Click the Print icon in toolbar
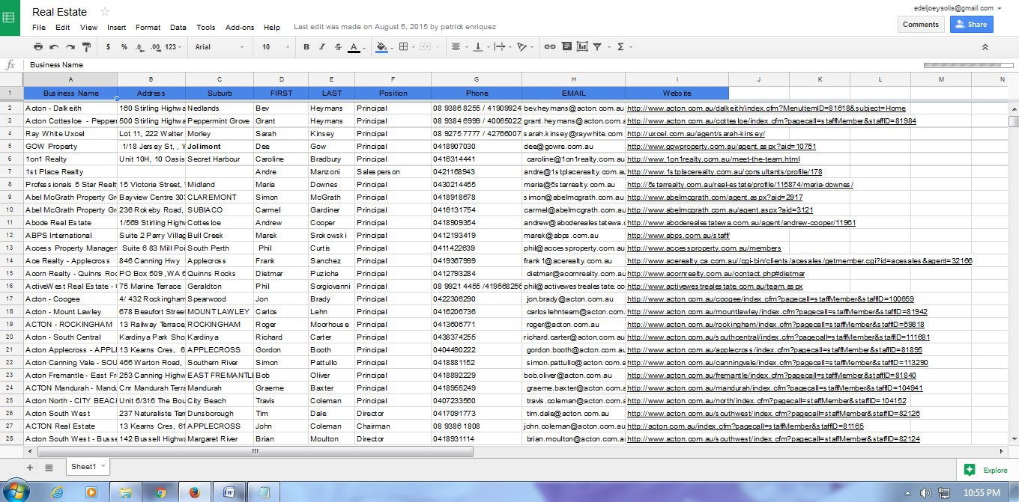The height and width of the screenshot is (502, 1019). pyautogui.click(x=38, y=46)
